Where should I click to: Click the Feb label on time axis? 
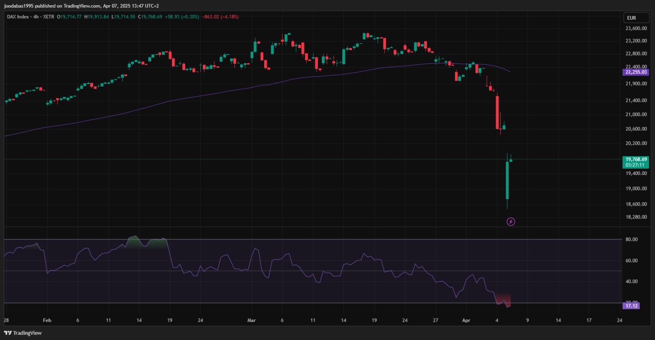tap(47, 320)
